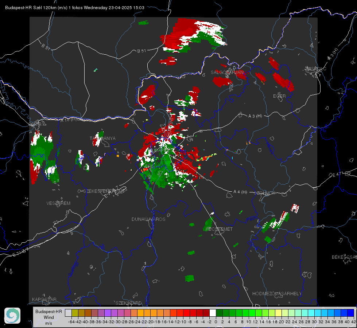357x328 pixels.
Task: Click the olive swatch between -64 and -42
Action: tap(75, 313)
